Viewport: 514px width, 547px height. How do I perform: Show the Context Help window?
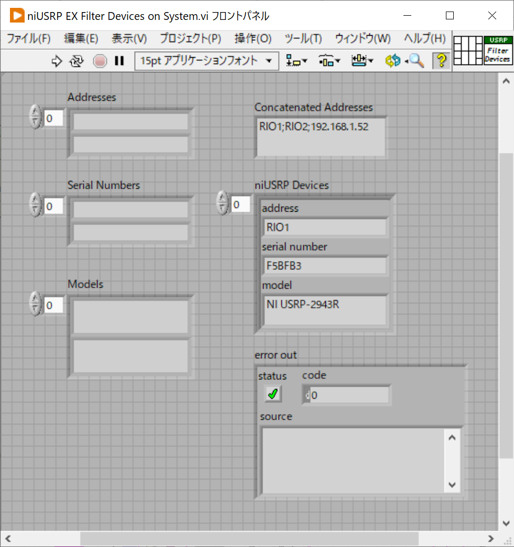pos(441,61)
